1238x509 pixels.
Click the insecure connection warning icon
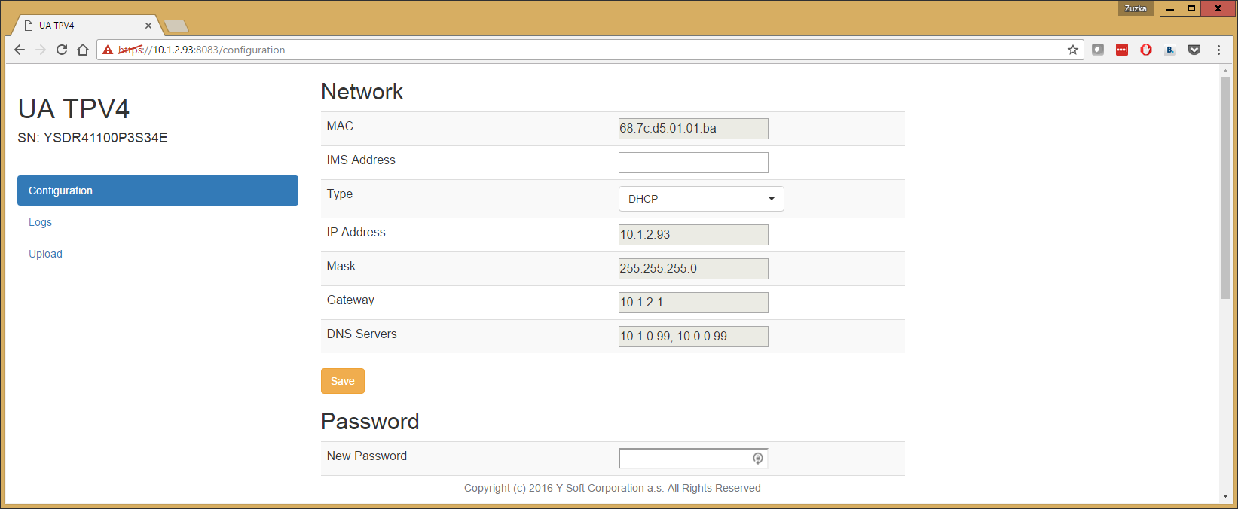(x=108, y=50)
